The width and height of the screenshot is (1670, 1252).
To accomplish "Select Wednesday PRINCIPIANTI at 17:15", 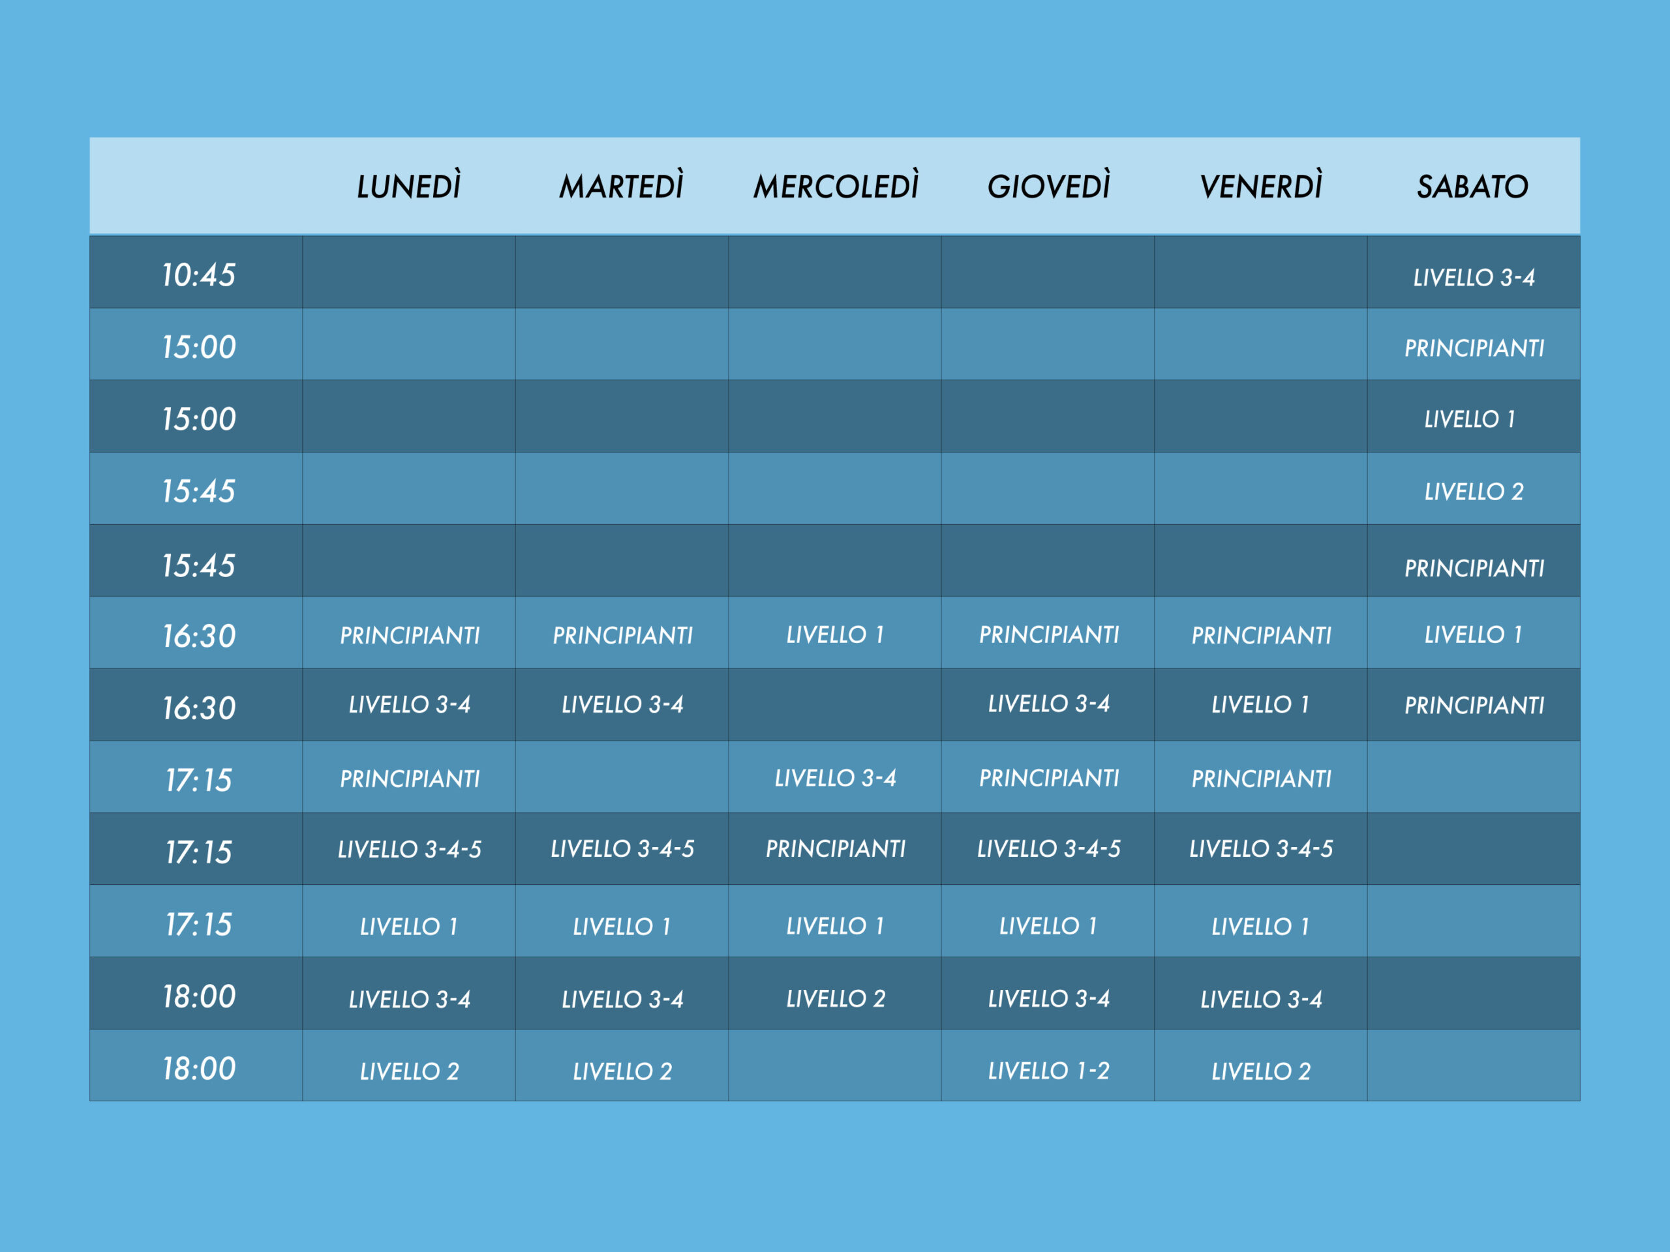I will tap(835, 848).
